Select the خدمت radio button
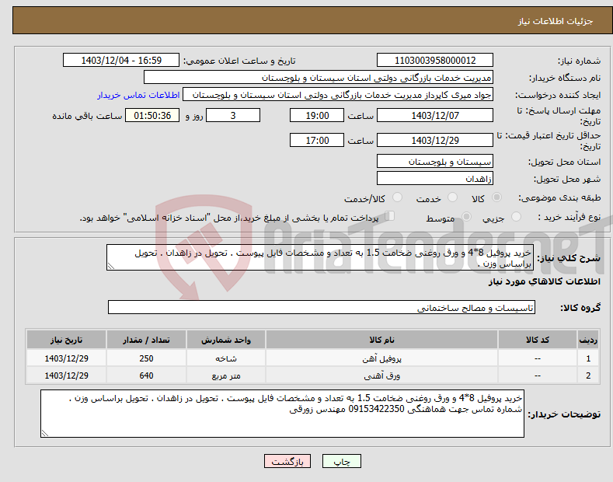 tap(452, 197)
